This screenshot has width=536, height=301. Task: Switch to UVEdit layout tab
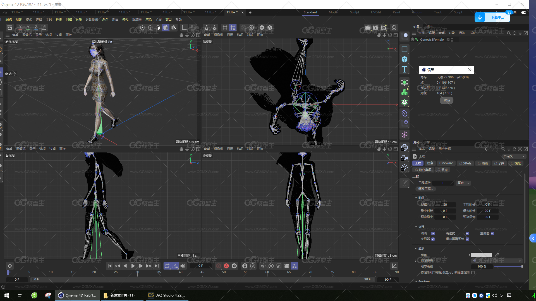(x=376, y=12)
